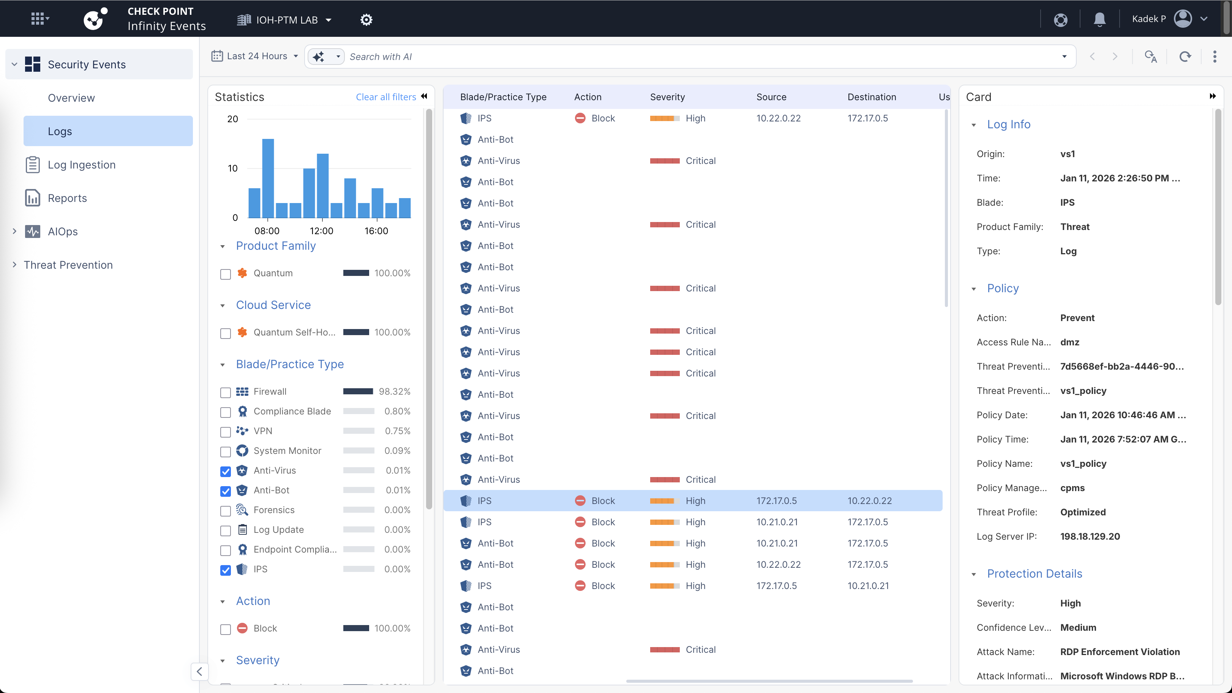Click the search language translate icon
This screenshot has height=693, width=1232.
(1151, 57)
